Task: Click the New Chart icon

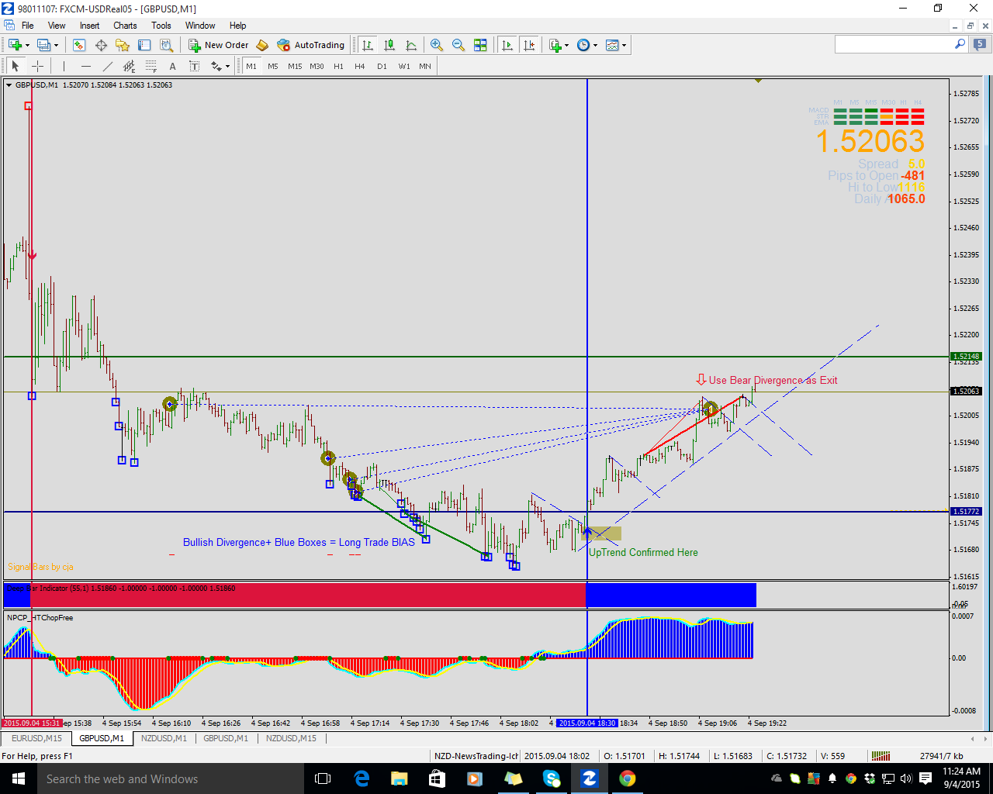Action: [15, 45]
